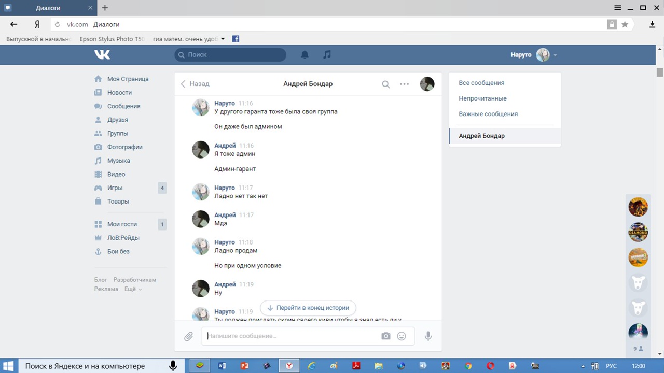Click the Напишите сообщение input field
664x373 pixels.
point(290,336)
